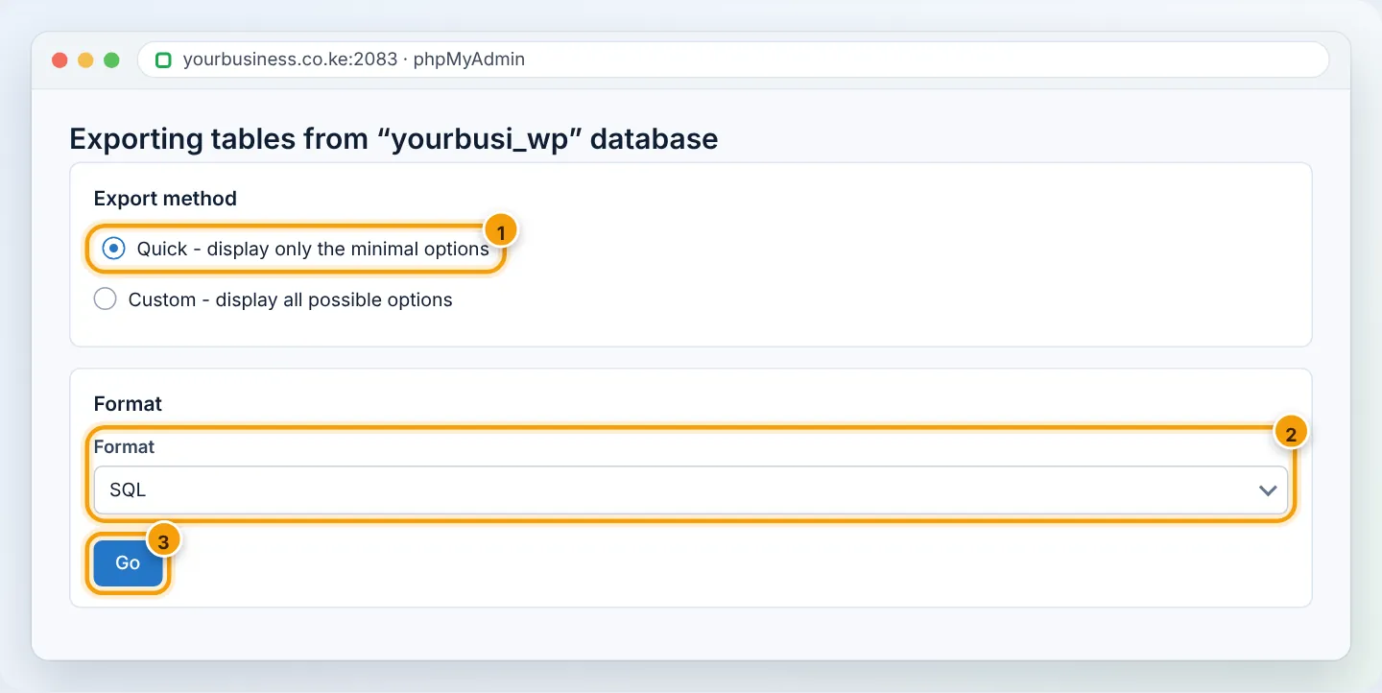1382x693 pixels.
Task: Close the browser window with red button
Action: pyautogui.click(x=60, y=60)
